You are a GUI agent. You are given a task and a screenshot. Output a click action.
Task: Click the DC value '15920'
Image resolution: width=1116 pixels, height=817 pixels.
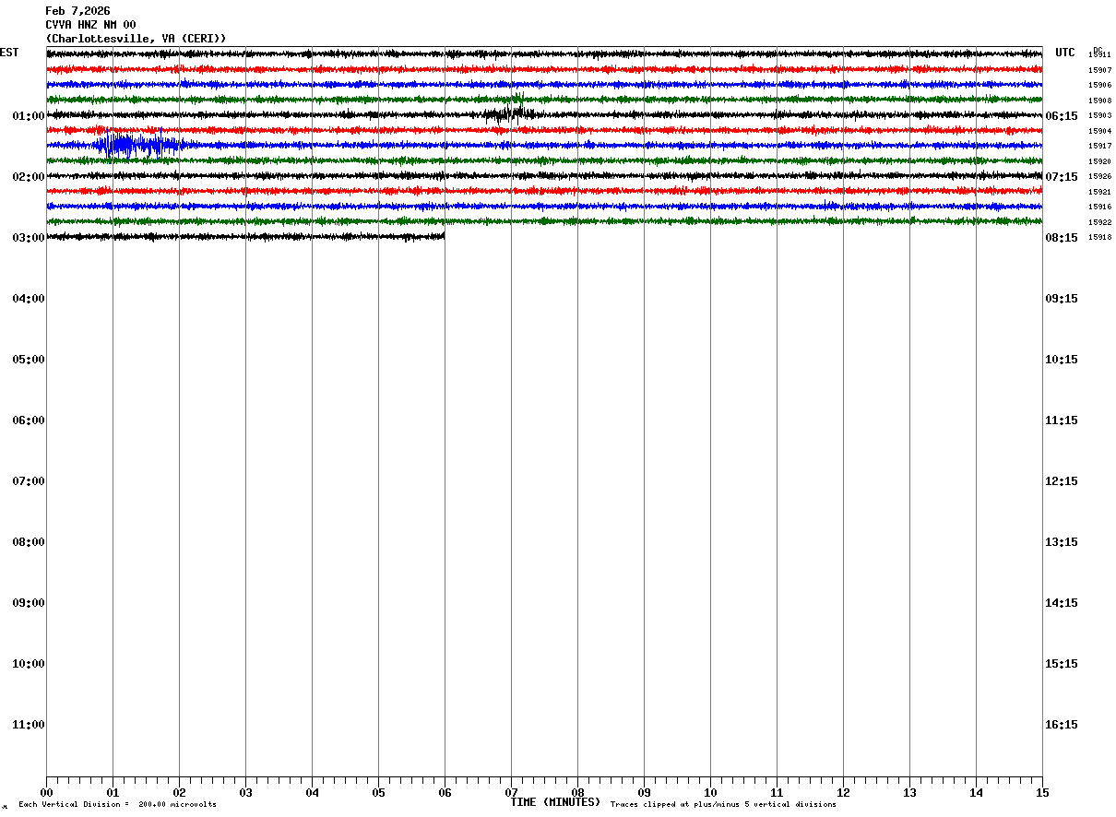coord(1099,161)
